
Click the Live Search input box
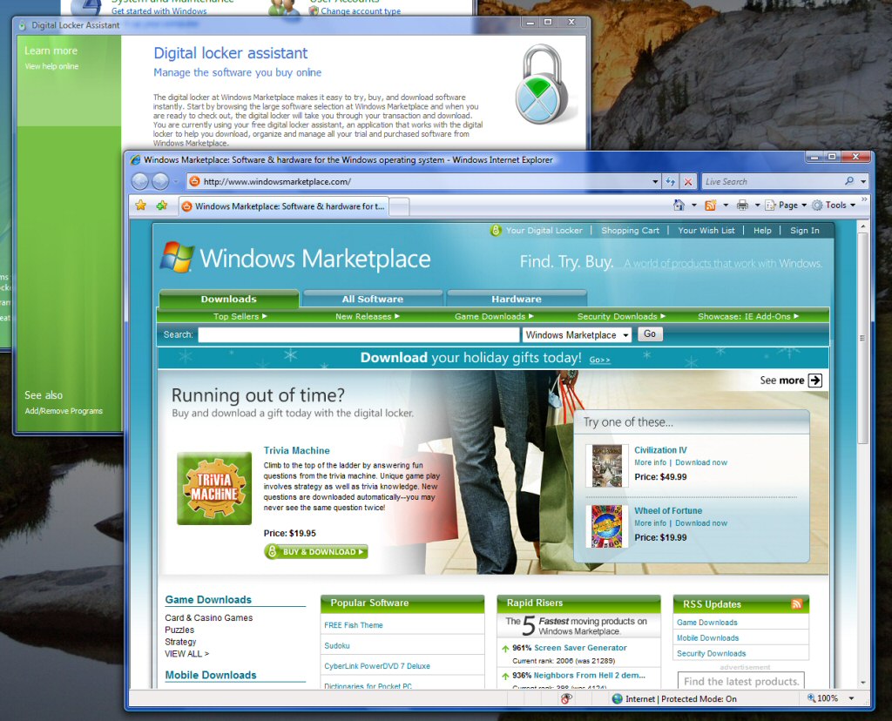click(772, 181)
